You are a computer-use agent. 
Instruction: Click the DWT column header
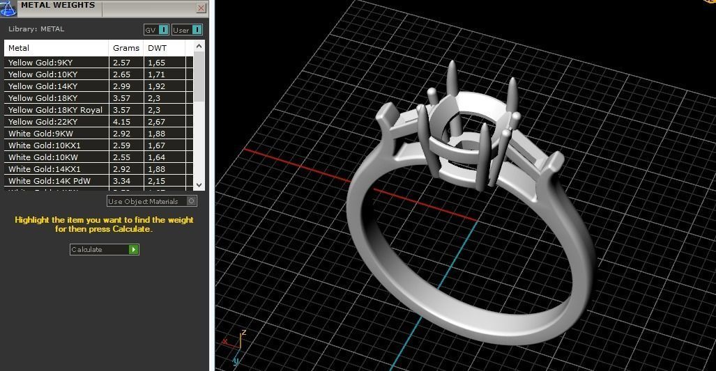pyautogui.click(x=165, y=48)
